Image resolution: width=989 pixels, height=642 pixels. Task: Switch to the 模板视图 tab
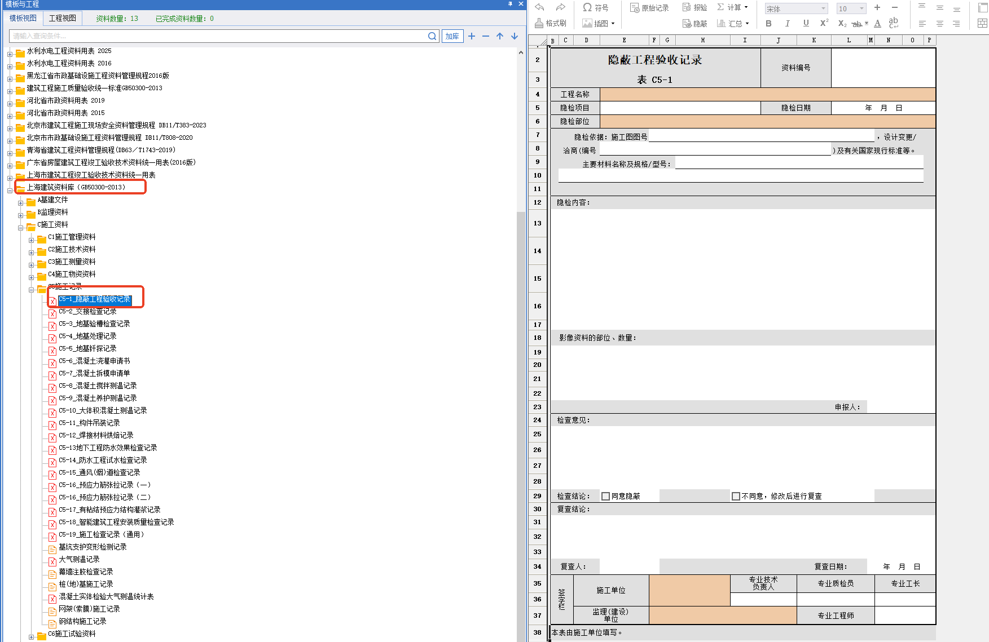(23, 18)
